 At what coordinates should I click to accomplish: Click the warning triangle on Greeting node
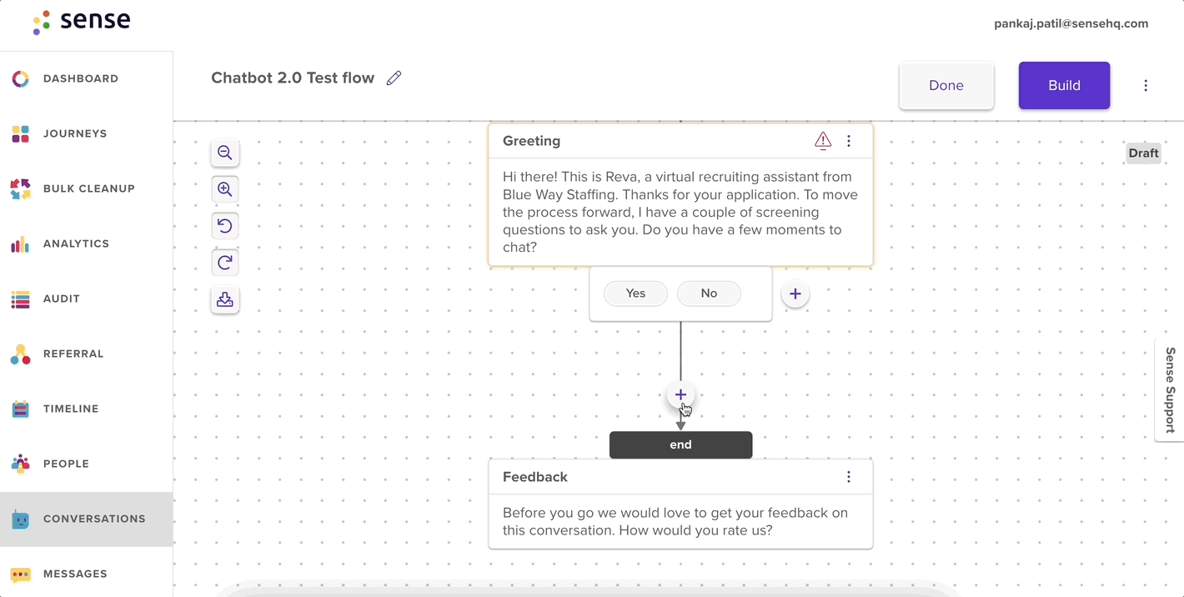click(x=823, y=141)
